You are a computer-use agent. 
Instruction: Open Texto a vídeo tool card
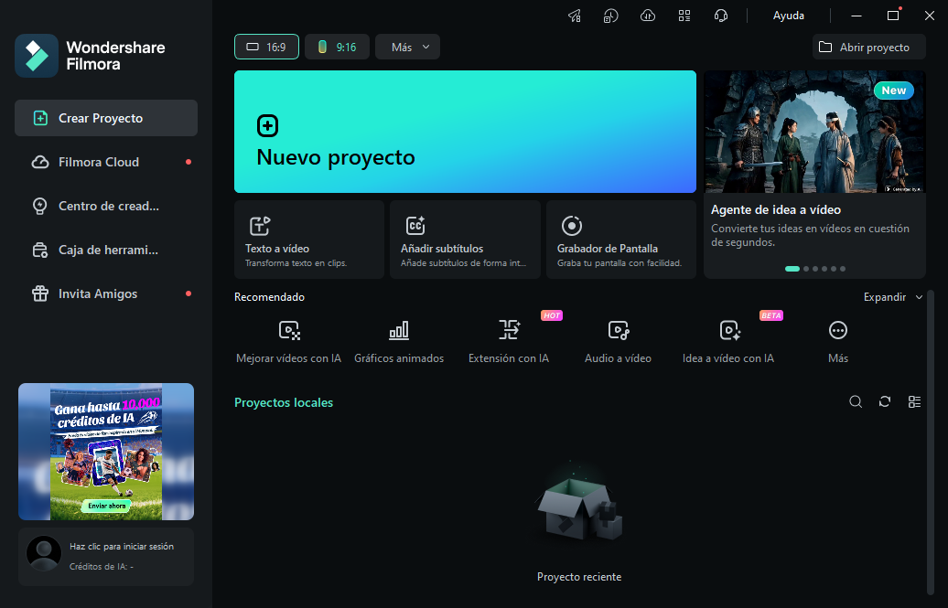309,240
